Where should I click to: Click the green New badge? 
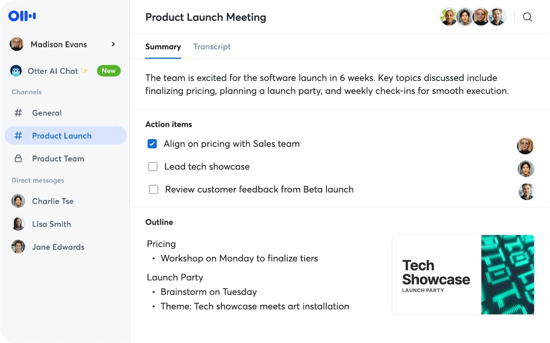click(108, 71)
